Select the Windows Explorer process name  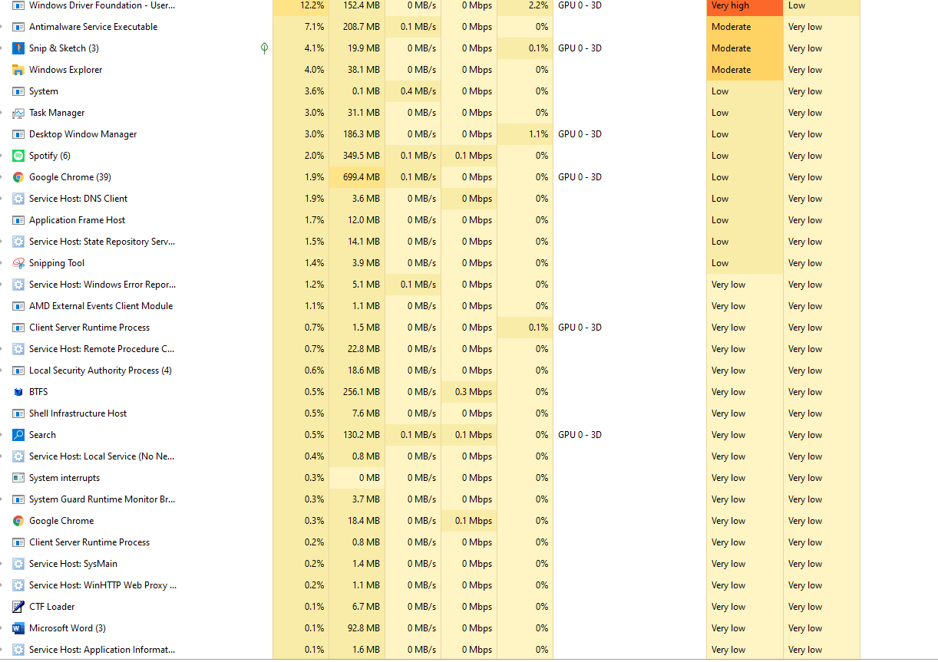(x=65, y=70)
